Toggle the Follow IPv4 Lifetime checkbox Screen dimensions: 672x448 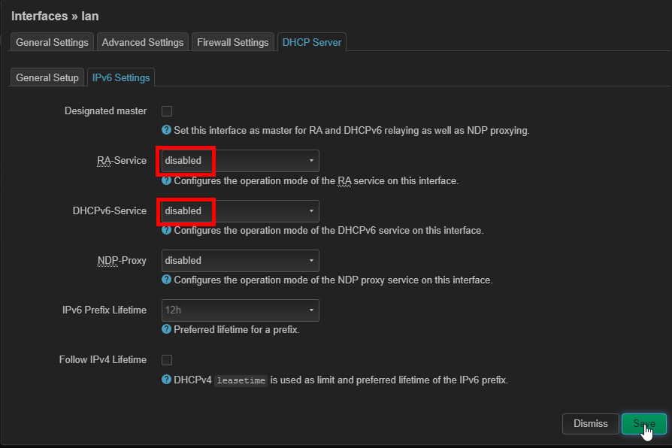pyautogui.click(x=167, y=360)
